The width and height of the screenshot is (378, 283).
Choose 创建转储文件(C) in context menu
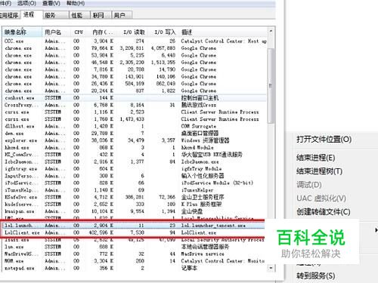[x=324, y=212]
